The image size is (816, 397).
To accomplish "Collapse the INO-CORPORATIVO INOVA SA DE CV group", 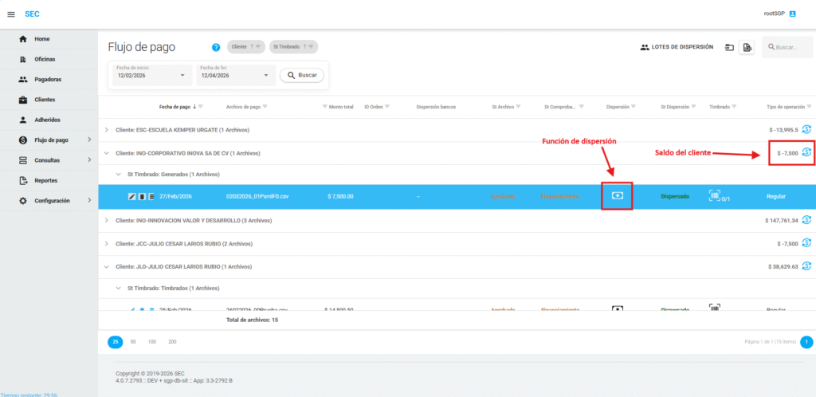I will point(108,153).
